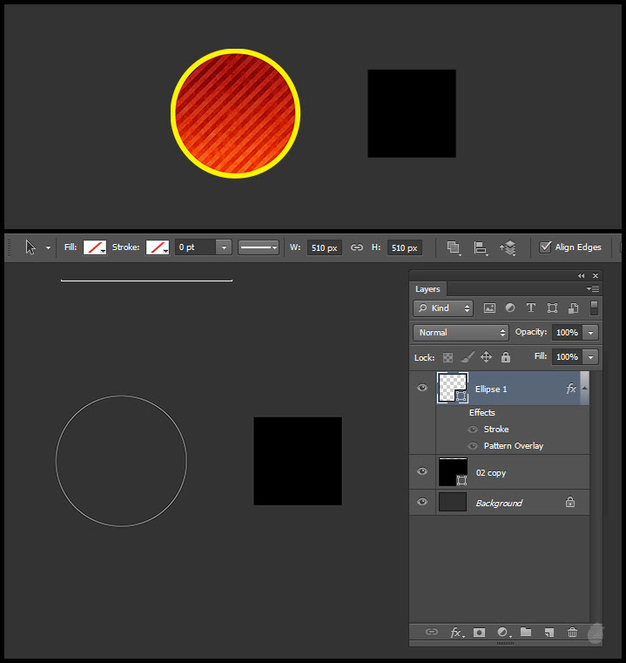Filter for adjustment layers icon
The height and width of the screenshot is (663, 626).
click(x=510, y=308)
